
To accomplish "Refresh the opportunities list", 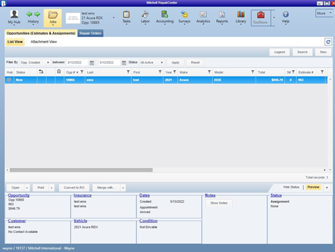I will point(328,42).
